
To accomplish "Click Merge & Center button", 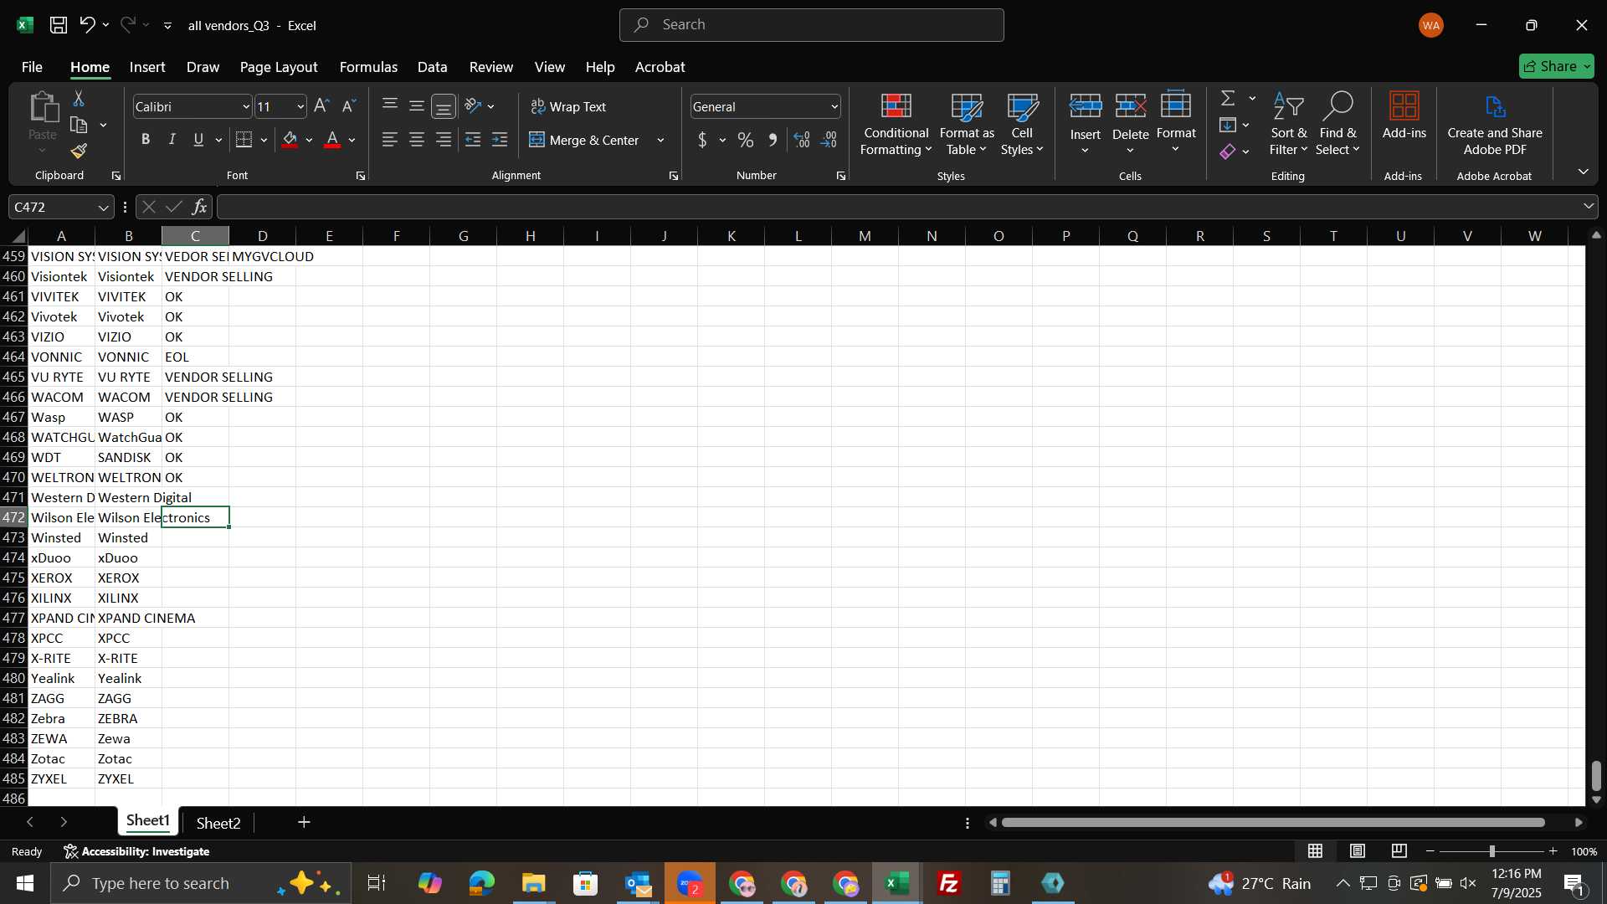I will pyautogui.click(x=585, y=140).
